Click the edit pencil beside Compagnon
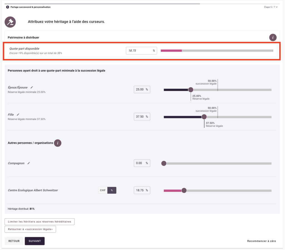Viewport: 285px width, 250px height. (x=29, y=163)
